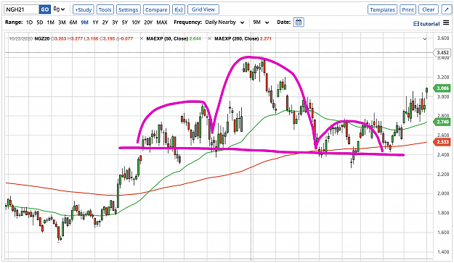The image size is (454, 263).
Task: Open the hamburger menu icon
Action: click(446, 22)
